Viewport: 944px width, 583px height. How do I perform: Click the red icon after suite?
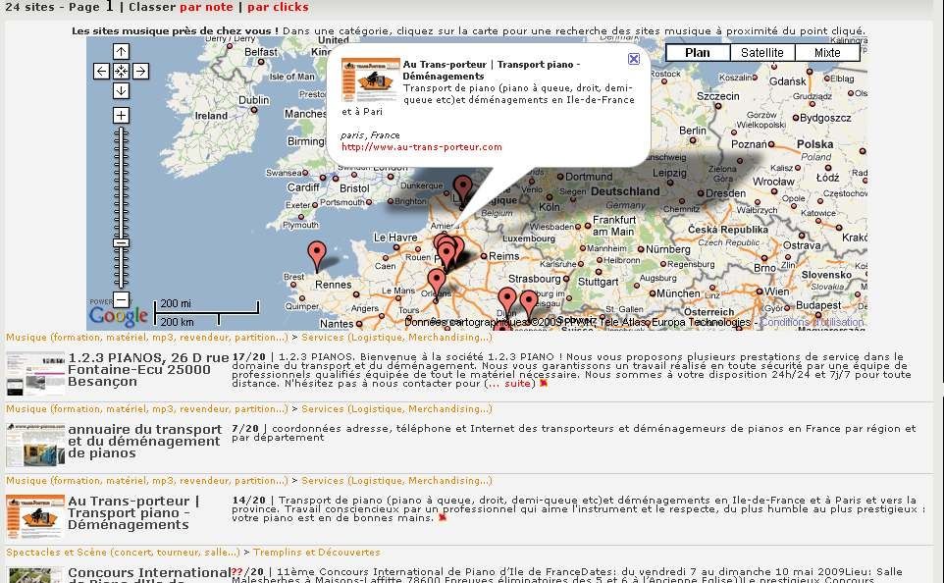(x=544, y=384)
